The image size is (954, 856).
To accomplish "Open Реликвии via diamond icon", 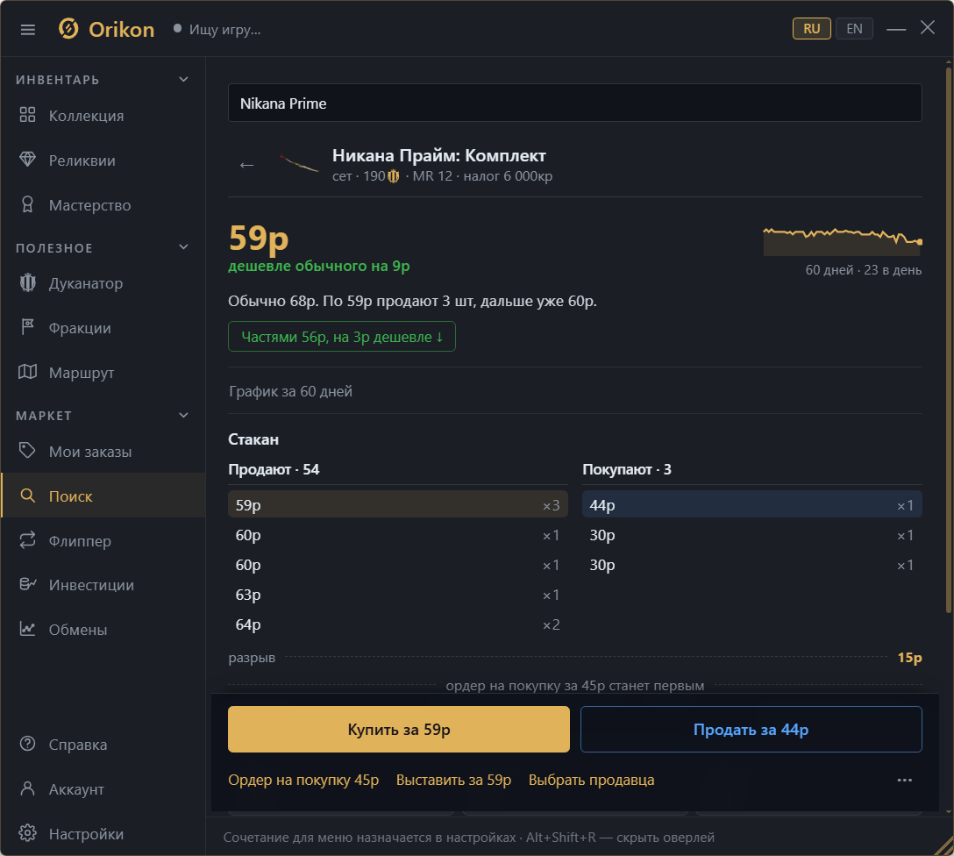I will point(27,160).
